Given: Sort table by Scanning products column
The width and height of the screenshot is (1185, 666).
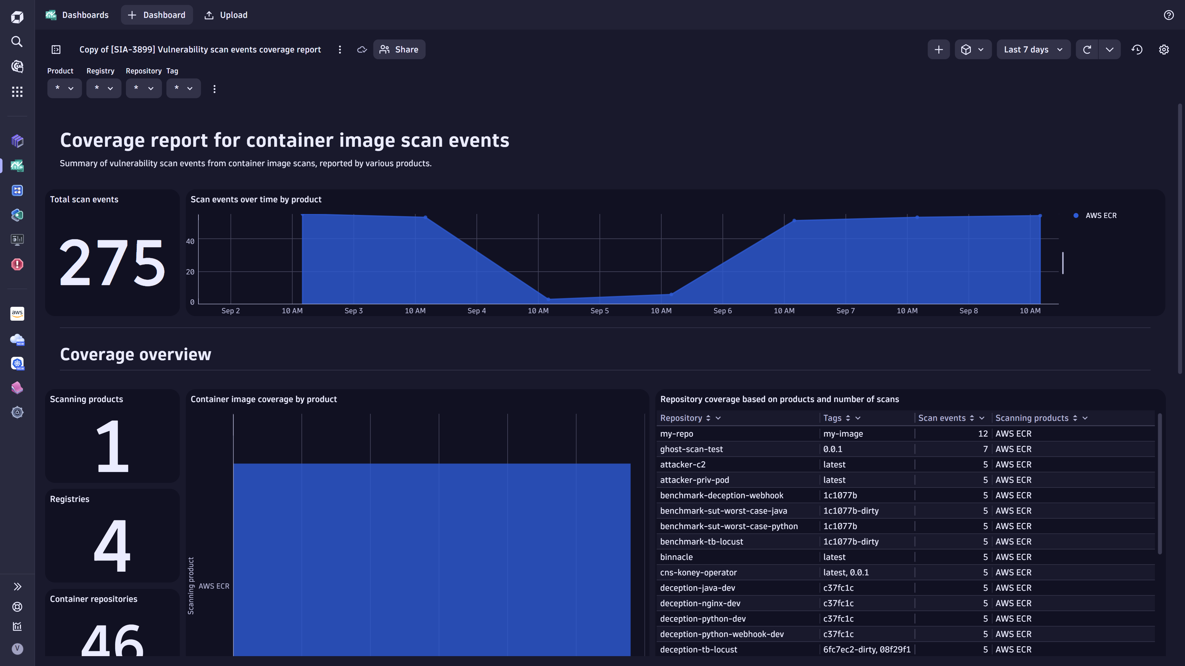Looking at the screenshot, I should pos(1075,418).
